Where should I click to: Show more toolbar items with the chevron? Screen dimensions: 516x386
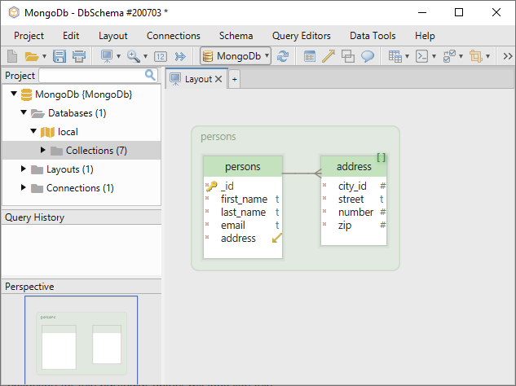[x=508, y=56]
